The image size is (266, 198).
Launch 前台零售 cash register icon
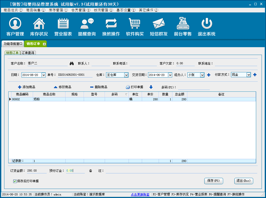coord(183,24)
